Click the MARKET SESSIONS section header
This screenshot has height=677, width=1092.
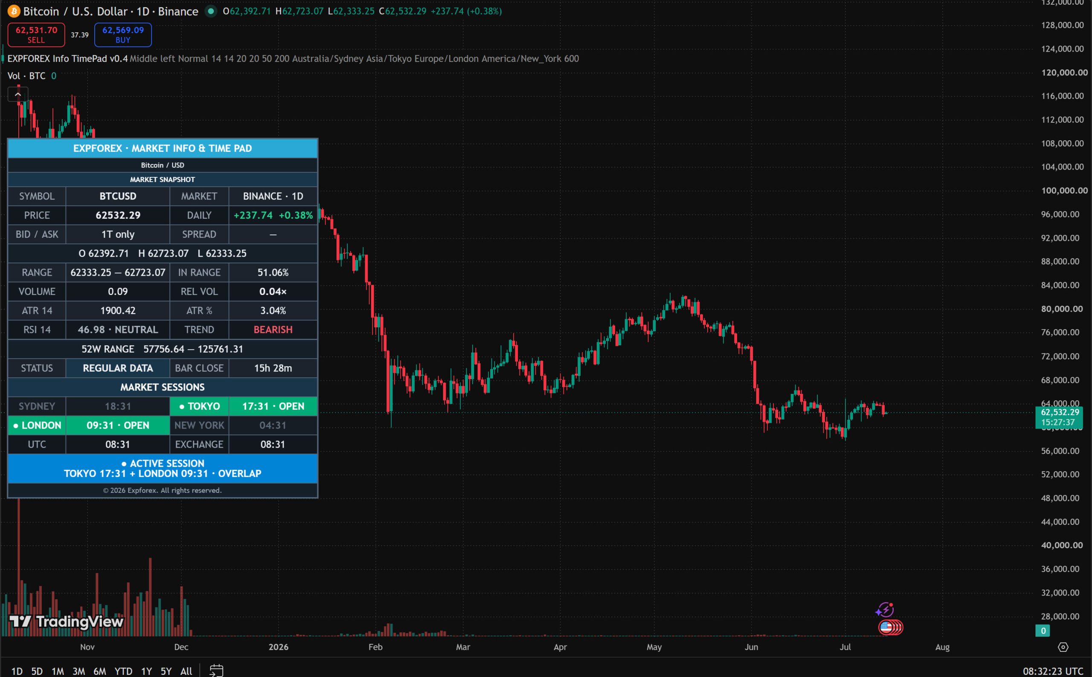[163, 387]
